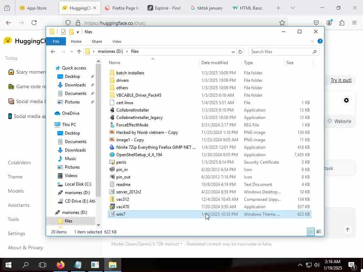The width and height of the screenshot is (363, 272).
Task: Expand the Explorer ribbon chevron
Action: pyautogui.click(x=312, y=41)
